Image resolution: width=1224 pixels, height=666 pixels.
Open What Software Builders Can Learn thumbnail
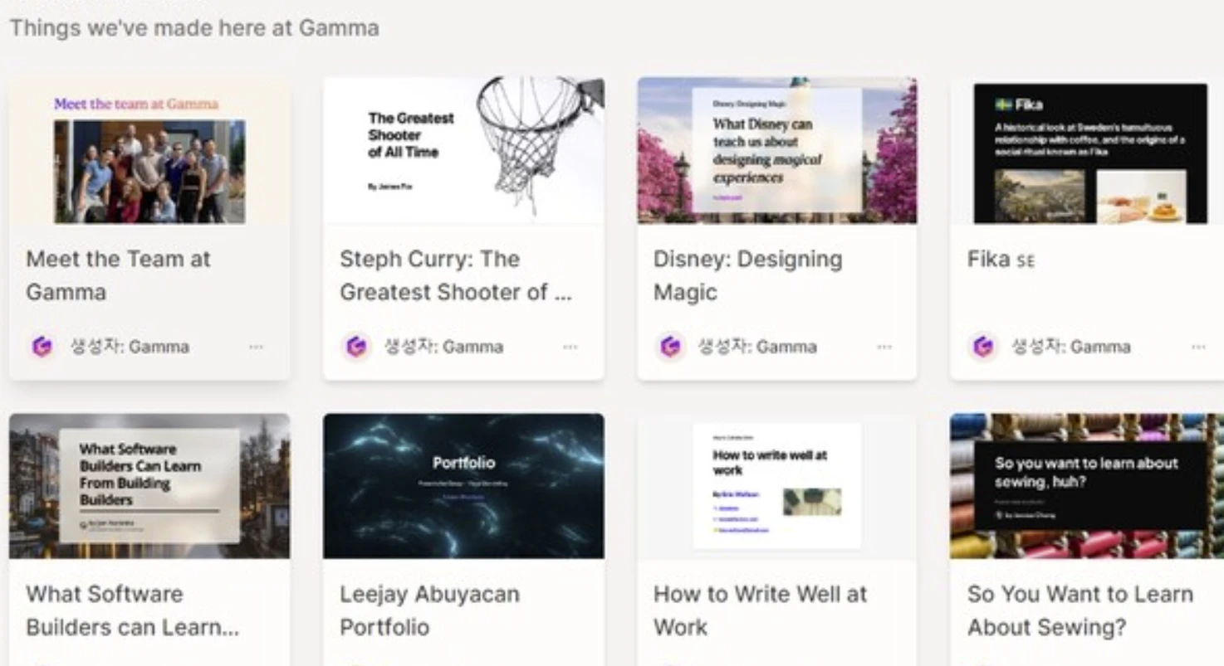[x=149, y=486]
